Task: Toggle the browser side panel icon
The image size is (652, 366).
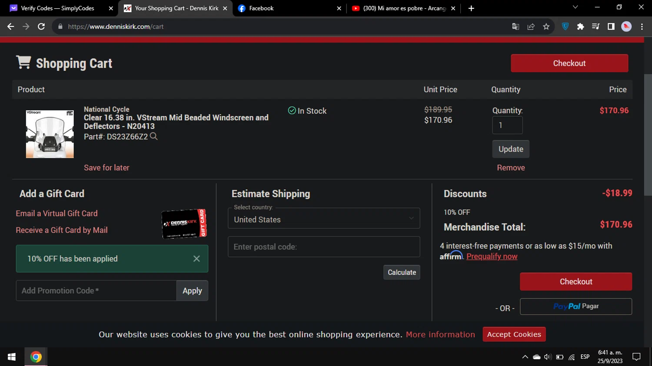Action: tap(611, 26)
